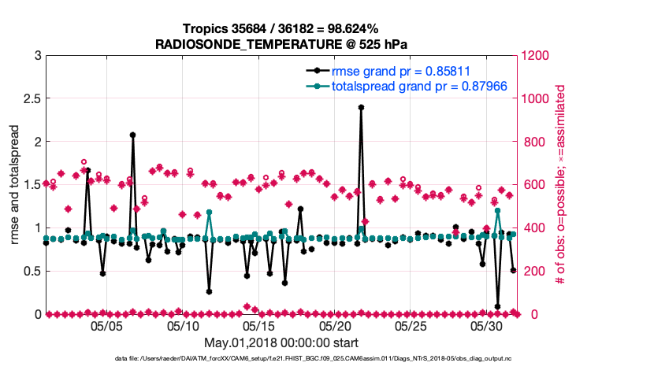The image size is (654, 370).
Task: Click the totalspread peak marker near 05/12
Action: tap(209, 213)
